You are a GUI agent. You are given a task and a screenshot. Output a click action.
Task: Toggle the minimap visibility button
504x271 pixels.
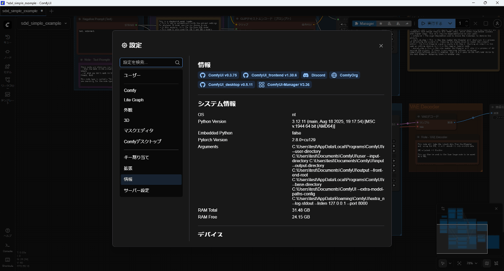487,263
